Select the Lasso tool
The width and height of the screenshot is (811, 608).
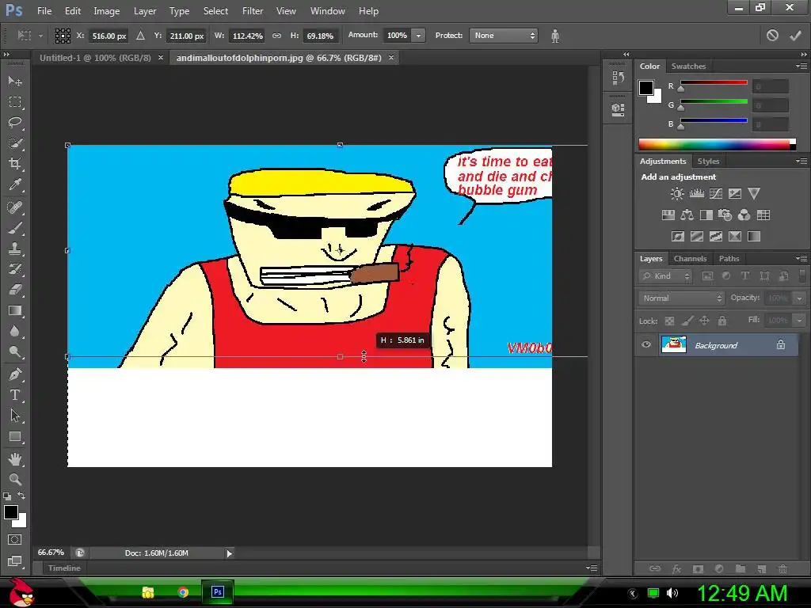pyautogui.click(x=15, y=123)
